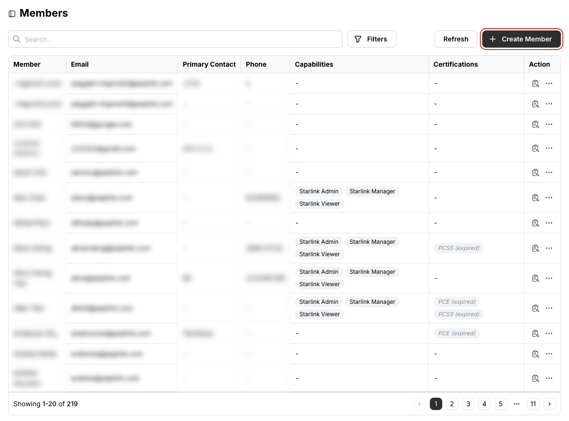Click the "Showing 1-20 of 219" text
This screenshot has height=421, width=569.
pyautogui.click(x=46, y=404)
